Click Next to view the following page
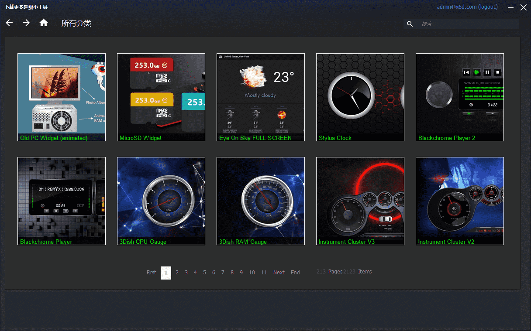 point(279,272)
